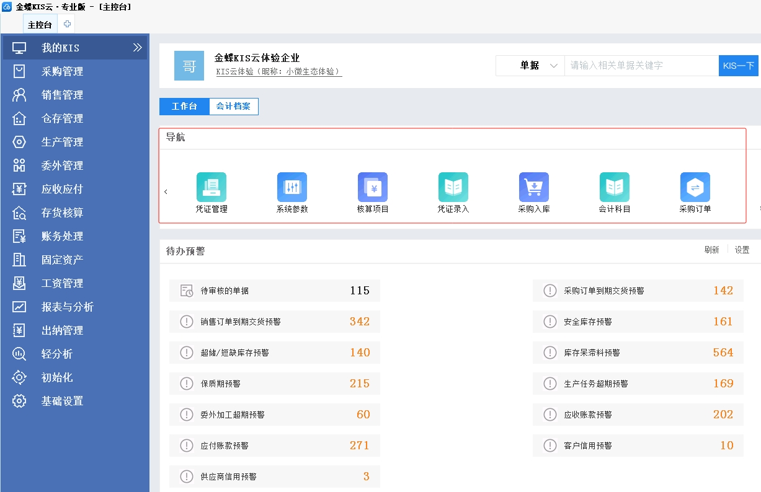Refresh the 待办预警 list via 刷新
761x492 pixels.
[x=711, y=250]
